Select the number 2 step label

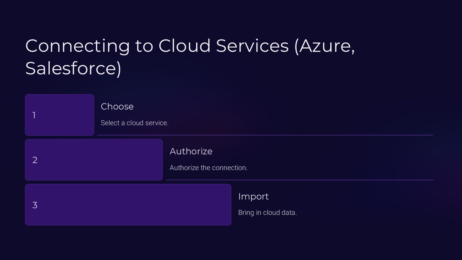tap(35, 160)
